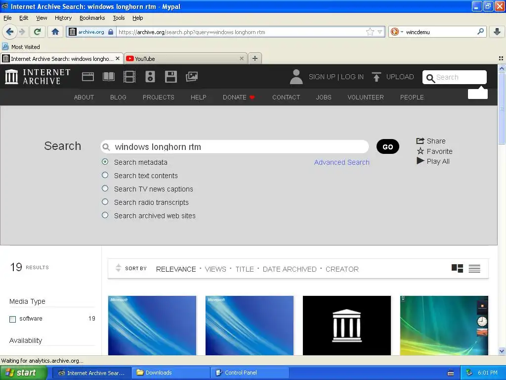Check the software media type checkbox
Image resolution: width=506 pixels, height=380 pixels.
click(12, 319)
